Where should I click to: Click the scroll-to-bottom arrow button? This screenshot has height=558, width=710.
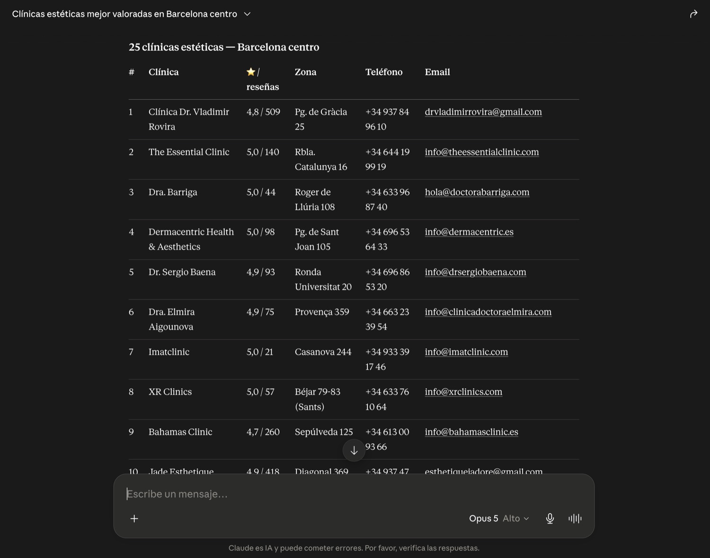pos(354,450)
